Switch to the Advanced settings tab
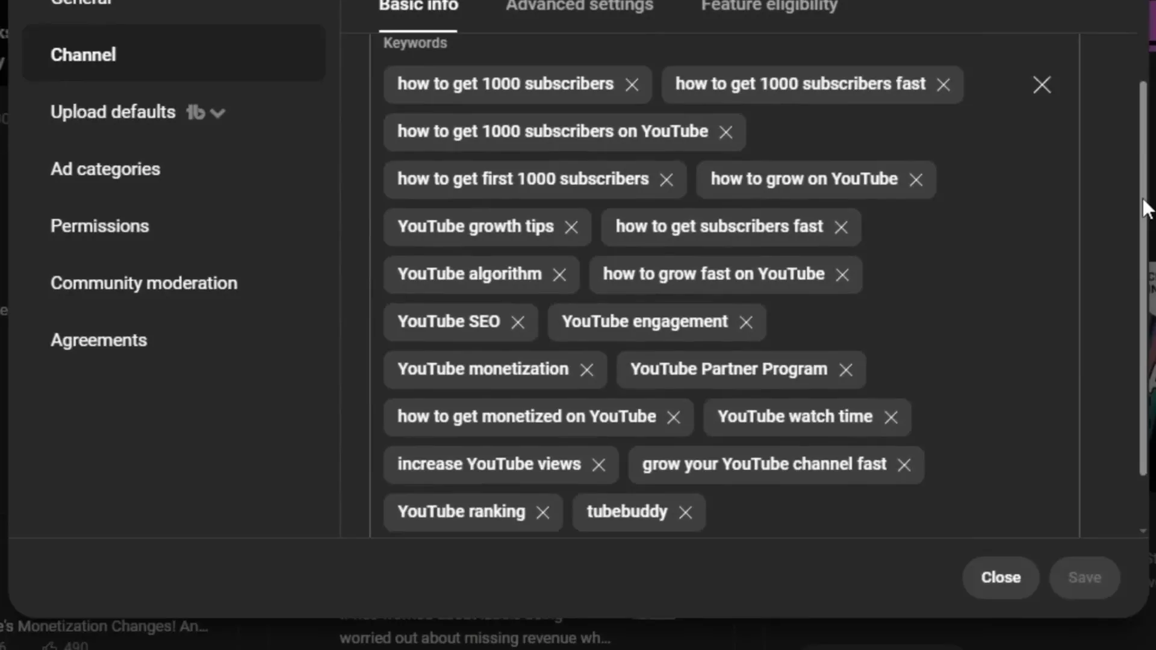The width and height of the screenshot is (1156, 650). point(578,7)
